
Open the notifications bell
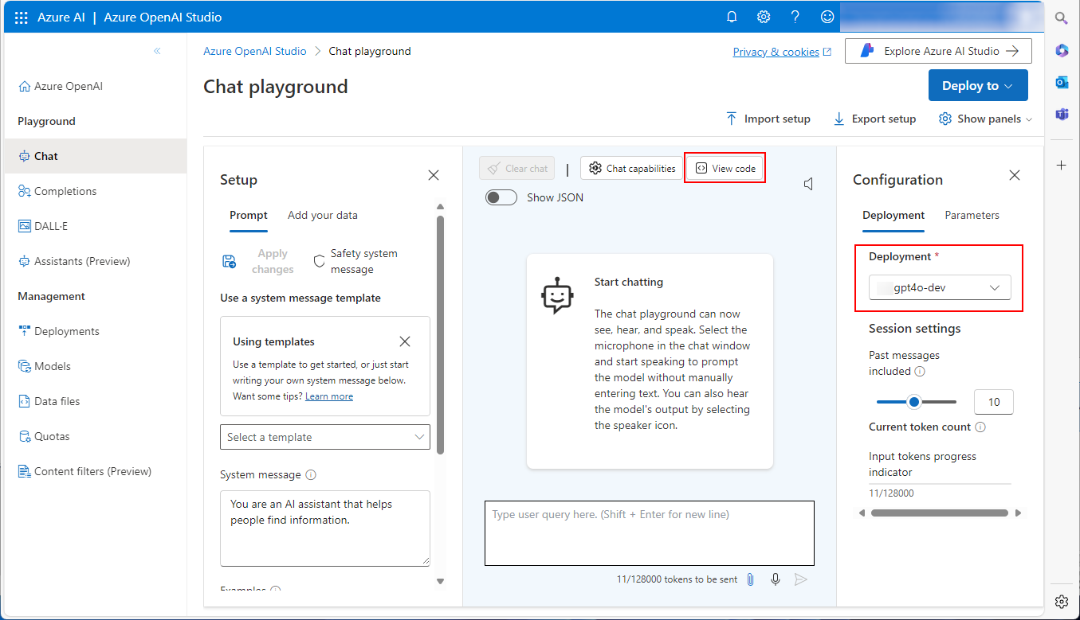(x=732, y=17)
